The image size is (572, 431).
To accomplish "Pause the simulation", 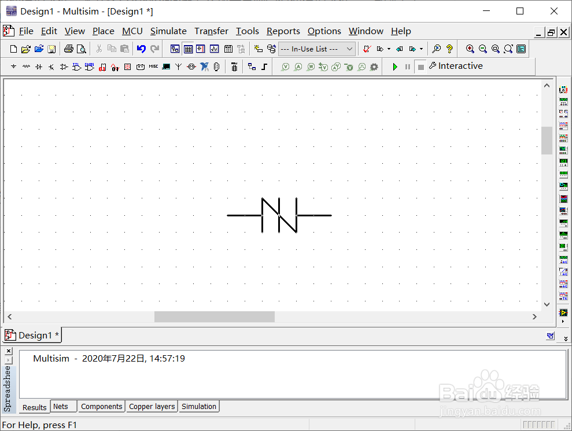I will tap(408, 67).
